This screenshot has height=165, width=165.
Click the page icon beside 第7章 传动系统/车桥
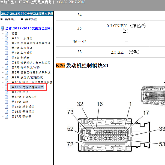point(7,68)
